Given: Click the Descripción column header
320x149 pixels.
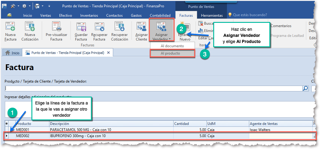Looking at the screenshot, I should (x=111, y=123).
